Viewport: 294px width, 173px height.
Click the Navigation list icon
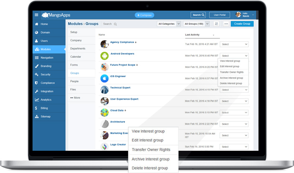click(37, 58)
